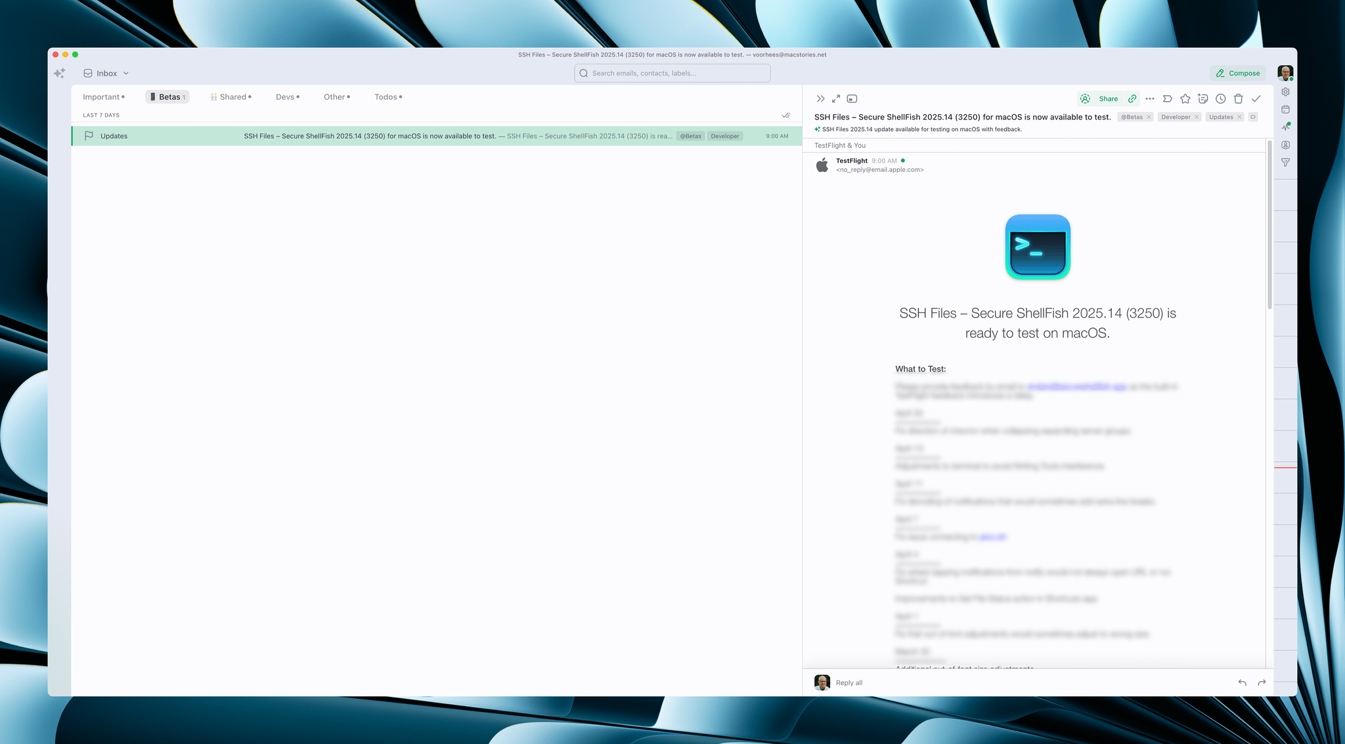The image size is (1345, 744).
Task: Copy the conversation link icon
Action: click(x=1132, y=99)
